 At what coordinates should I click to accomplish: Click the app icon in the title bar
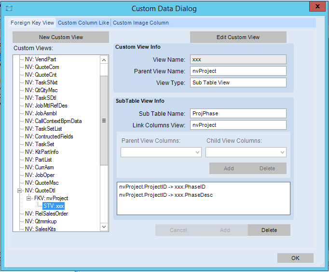[9, 8]
